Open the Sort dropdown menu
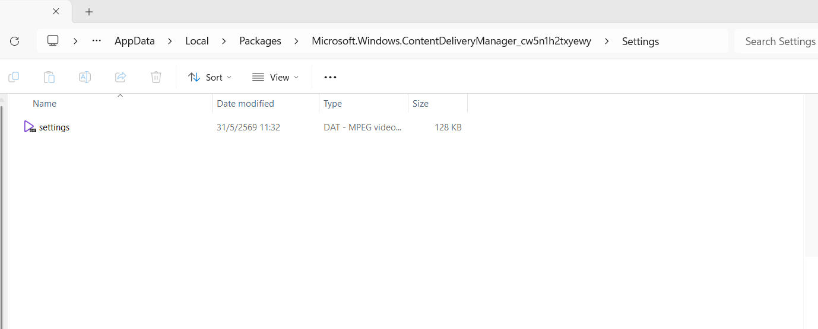This screenshot has height=329, width=818. pyautogui.click(x=210, y=77)
